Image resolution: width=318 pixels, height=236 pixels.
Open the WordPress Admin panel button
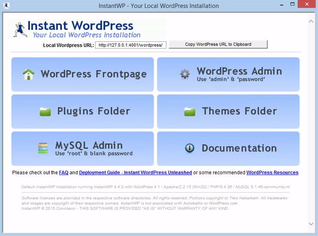click(228, 74)
